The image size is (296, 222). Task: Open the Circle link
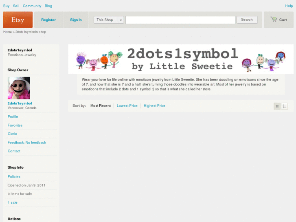pos(13,134)
